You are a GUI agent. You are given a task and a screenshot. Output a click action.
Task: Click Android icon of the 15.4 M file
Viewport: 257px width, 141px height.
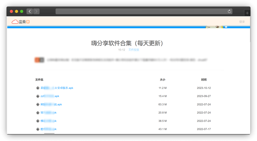click(38, 96)
